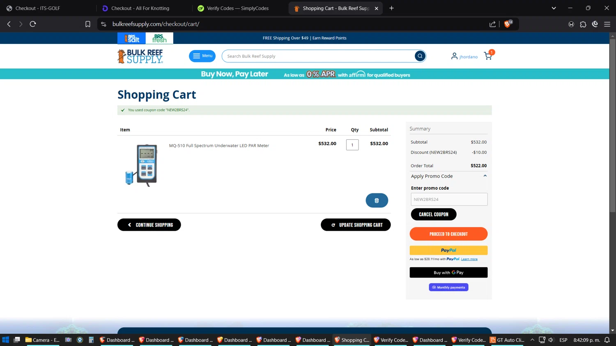616x346 pixels.
Task: Click the Monthly payments button
Action: pos(448,287)
